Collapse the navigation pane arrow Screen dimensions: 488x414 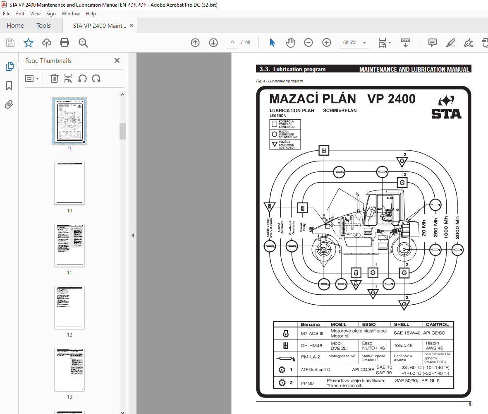point(133,235)
